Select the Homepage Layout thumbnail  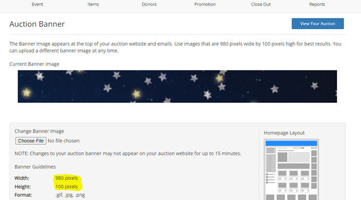point(291,169)
